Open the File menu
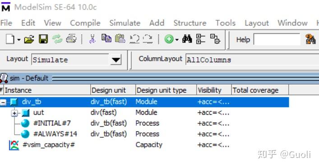Image resolution: width=319 pixels, height=167 pixels. pyautogui.click(x=6, y=23)
